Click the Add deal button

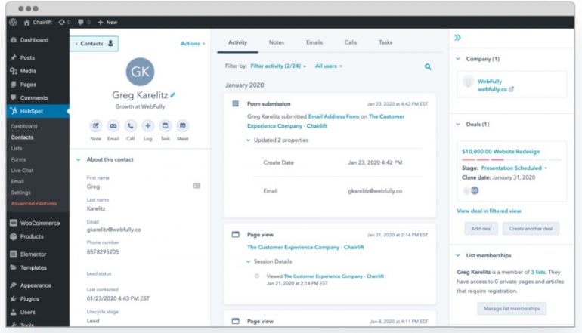(x=481, y=229)
